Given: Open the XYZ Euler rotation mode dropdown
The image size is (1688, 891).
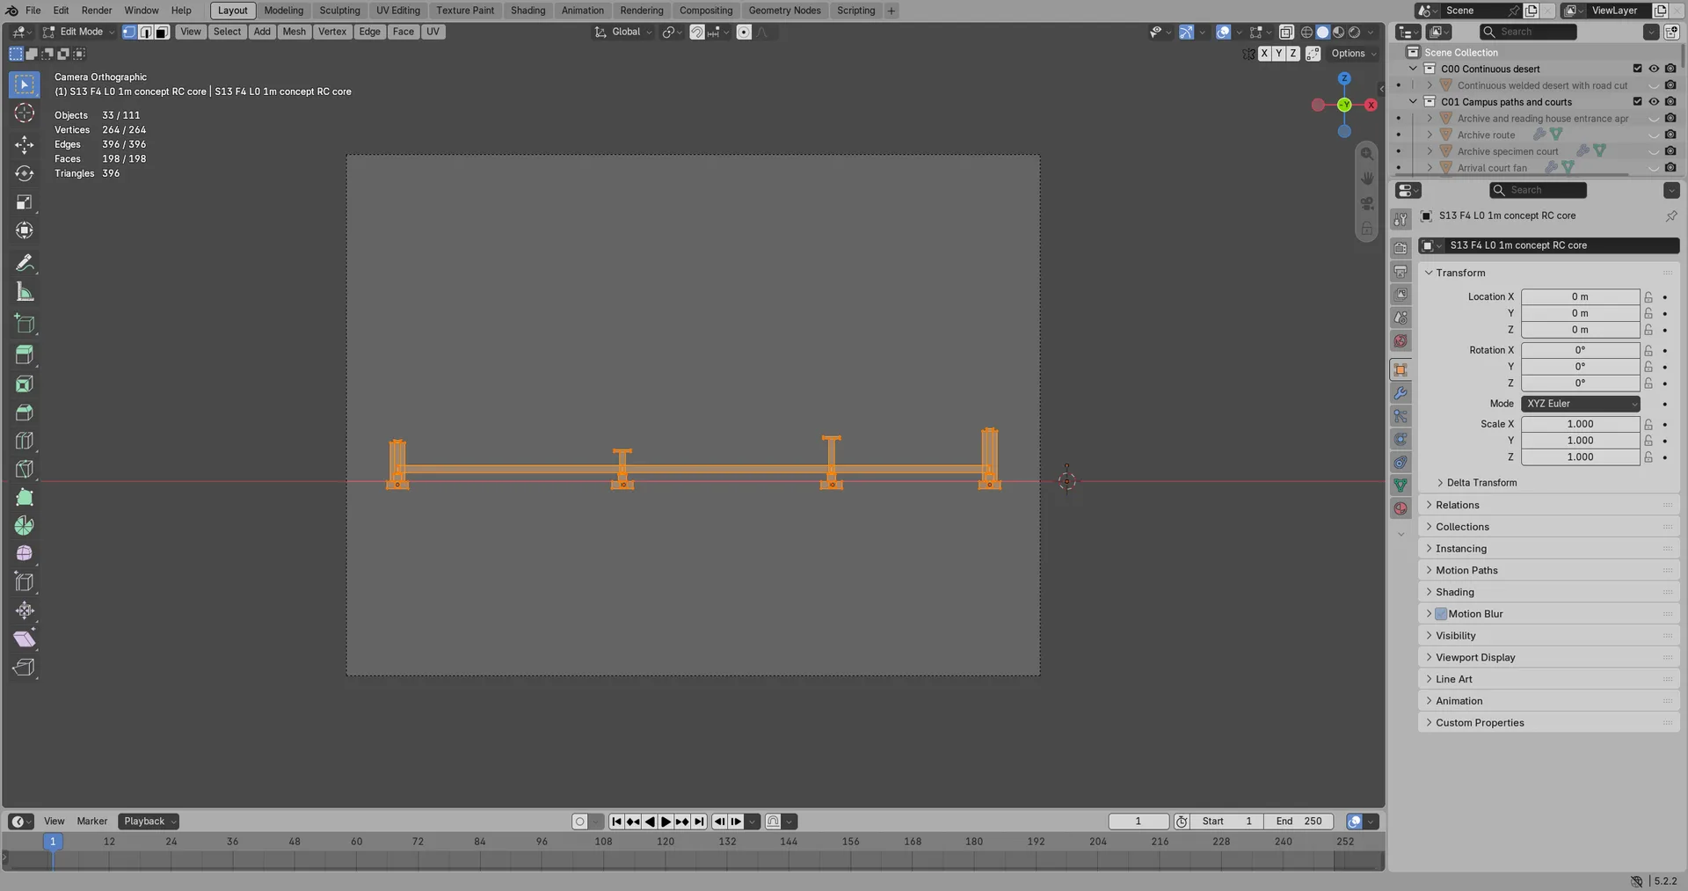Looking at the screenshot, I should tap(1580, 404).
